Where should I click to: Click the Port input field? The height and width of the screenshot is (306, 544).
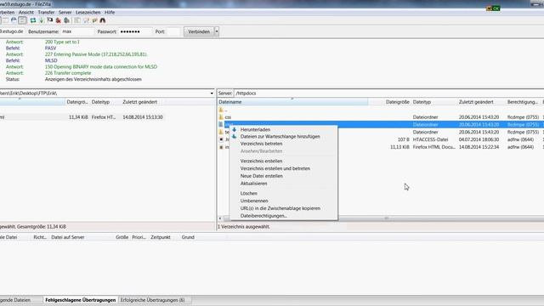click(x=173, y=31)
